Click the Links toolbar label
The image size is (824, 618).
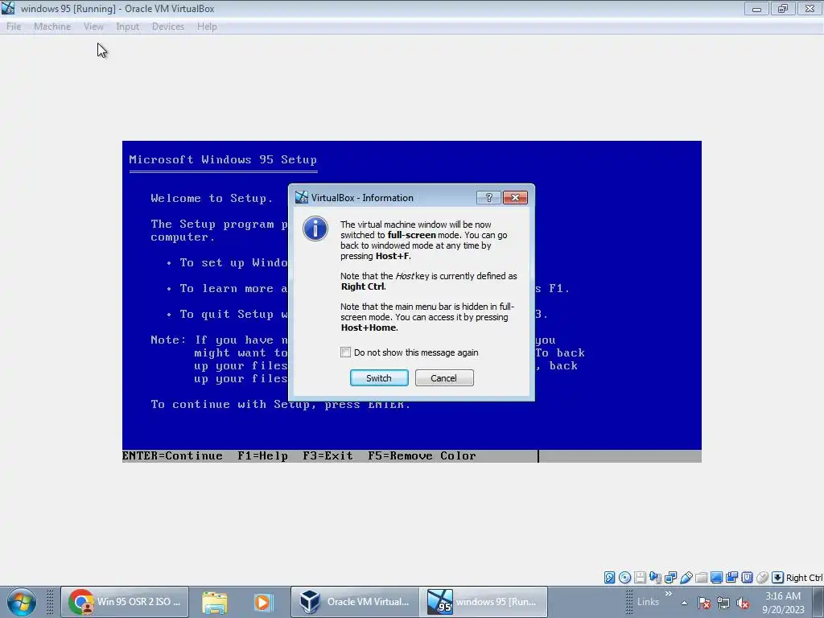(x=648, y=602)
